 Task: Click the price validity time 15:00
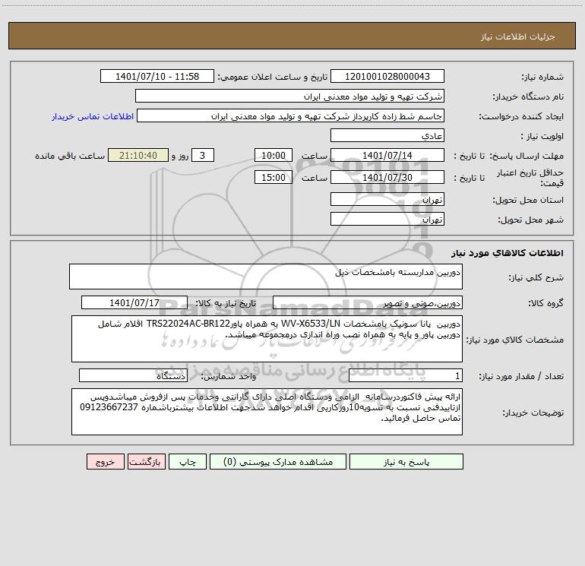(x=273, y=177)
